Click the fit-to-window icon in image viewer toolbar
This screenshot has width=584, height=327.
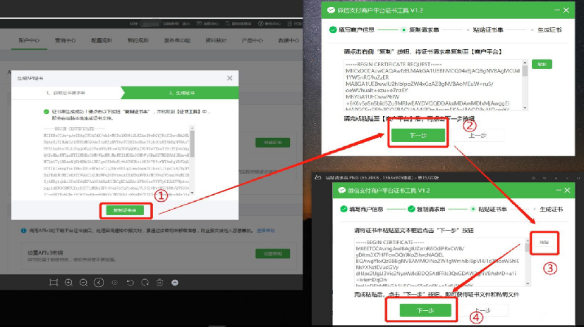click(x=54, y=283)
